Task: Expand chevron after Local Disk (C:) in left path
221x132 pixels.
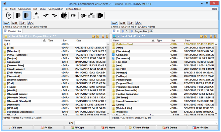Action: point(31,36)
